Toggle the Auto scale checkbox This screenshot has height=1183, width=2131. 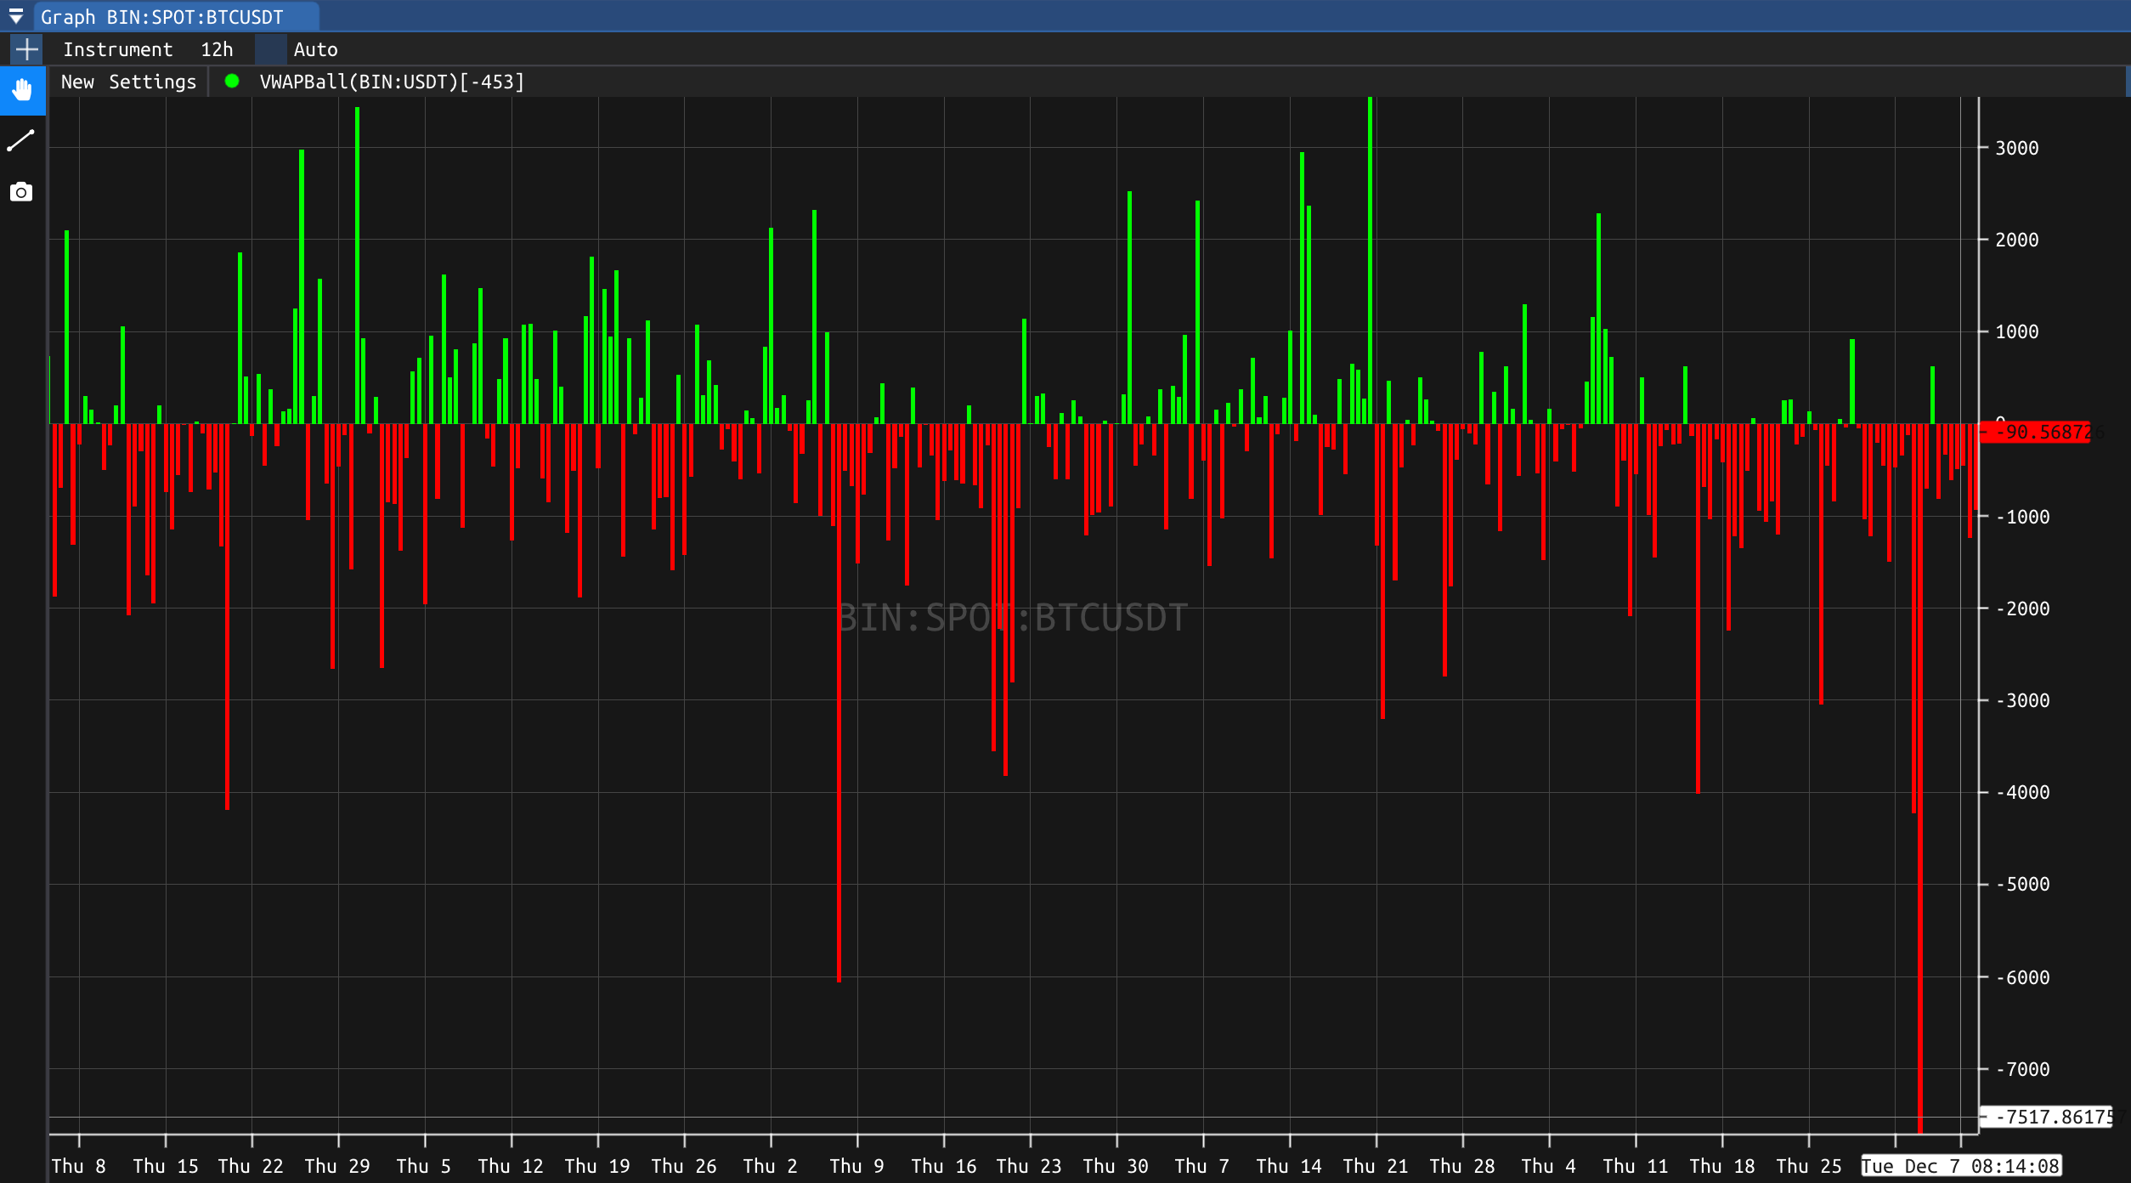pos(271,50)
